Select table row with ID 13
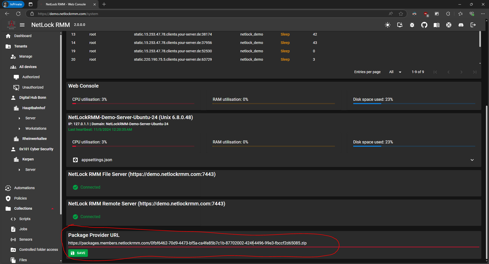Image resolution: width=489 pixels, height=264 pixels. 273,34
